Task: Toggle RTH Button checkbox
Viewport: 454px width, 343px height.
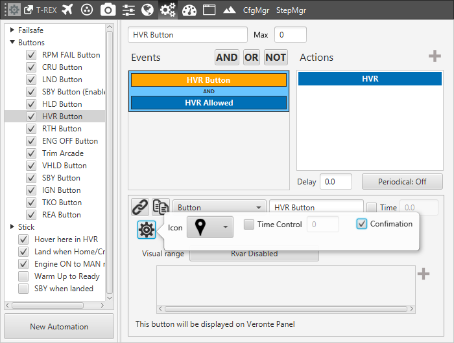Action: [31, 129]
